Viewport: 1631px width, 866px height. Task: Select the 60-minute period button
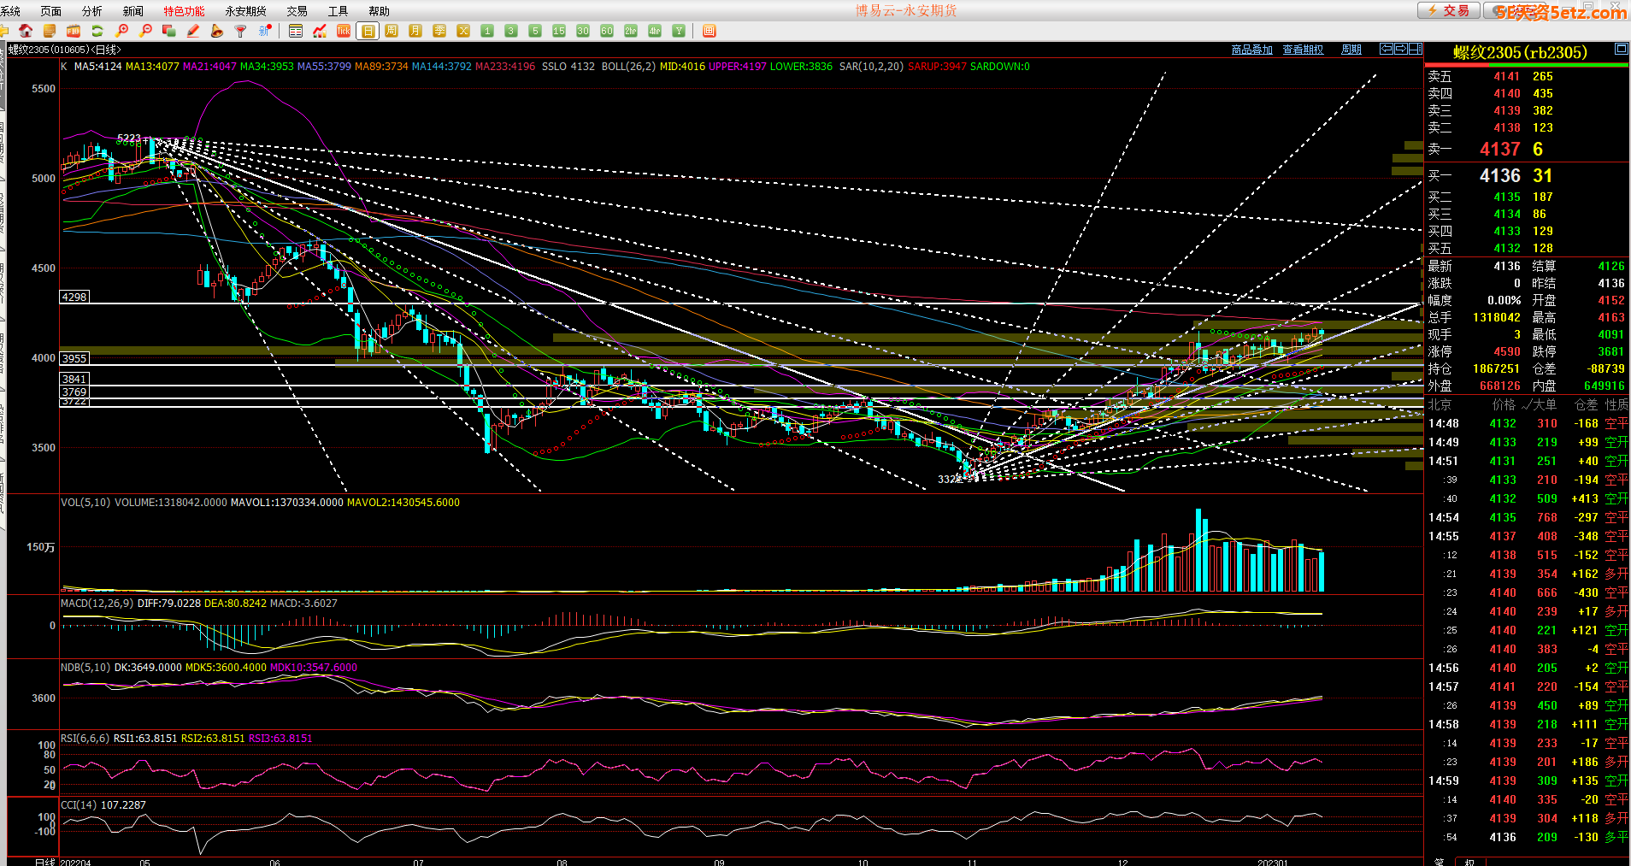pyautogui.click(x=607, y=31)
